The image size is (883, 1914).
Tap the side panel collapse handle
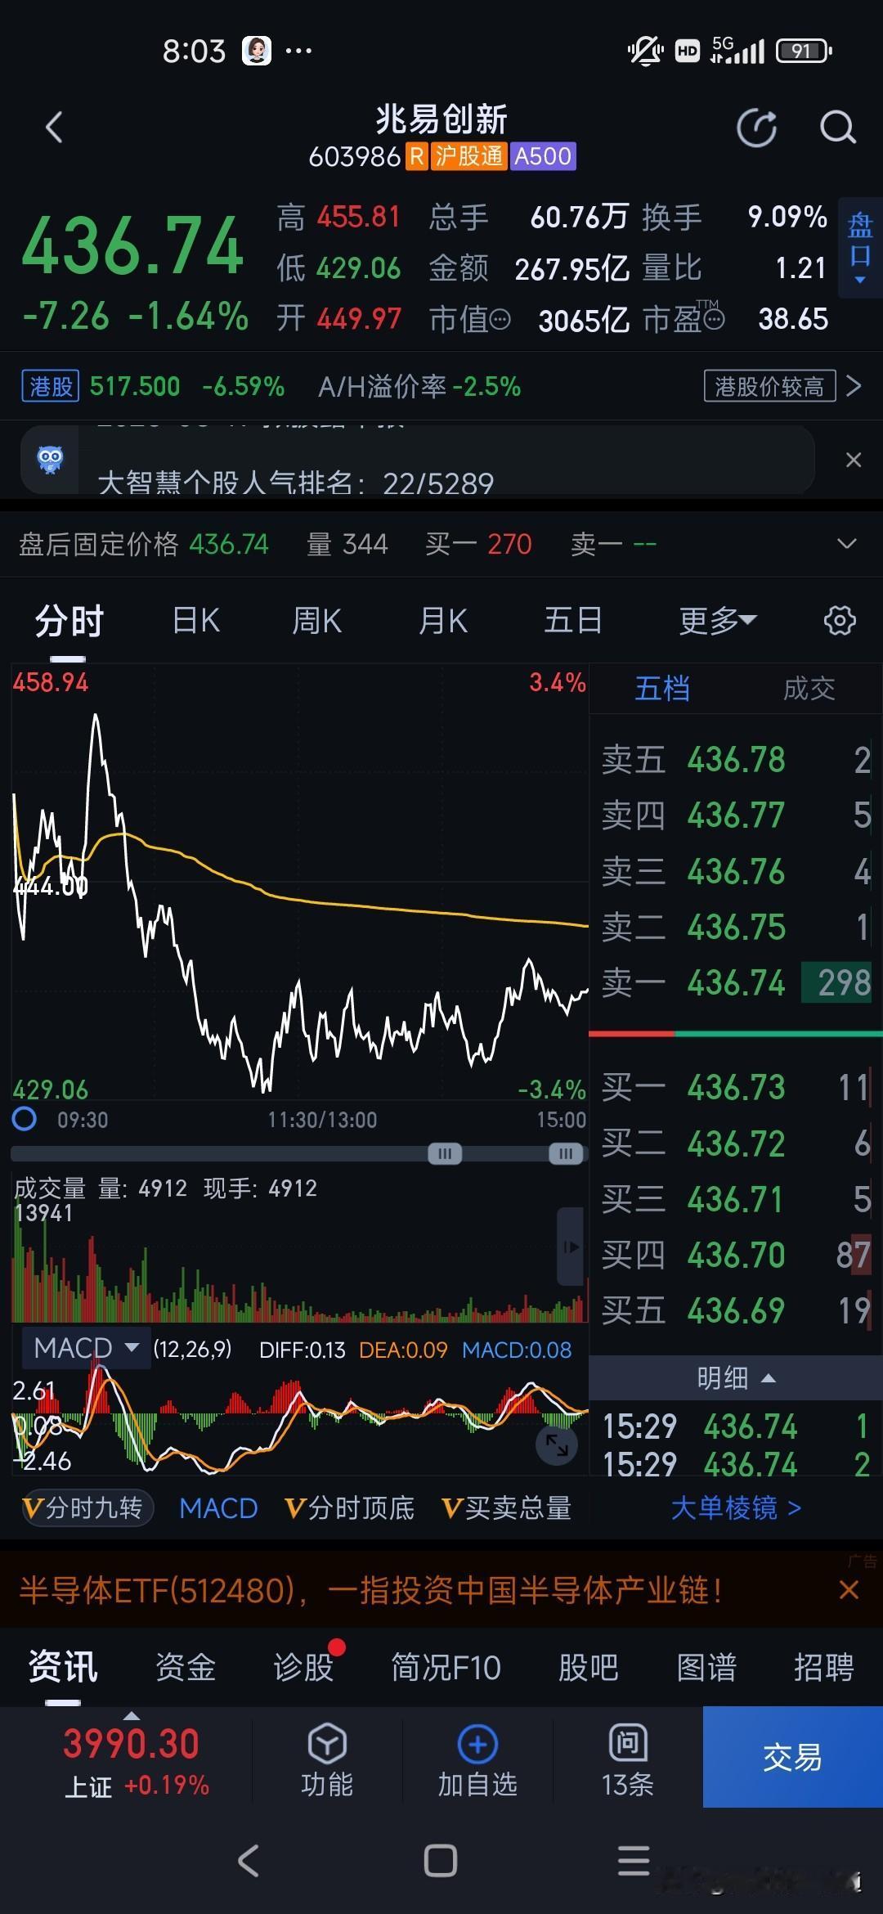(x=571, y=1247)
